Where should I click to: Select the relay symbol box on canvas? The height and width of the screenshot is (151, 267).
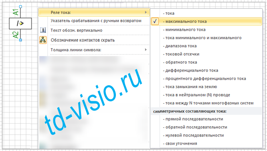coord(20,24)
